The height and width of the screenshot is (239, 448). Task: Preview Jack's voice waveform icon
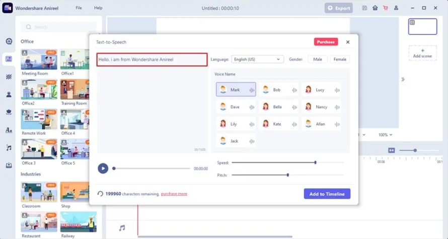252,141
